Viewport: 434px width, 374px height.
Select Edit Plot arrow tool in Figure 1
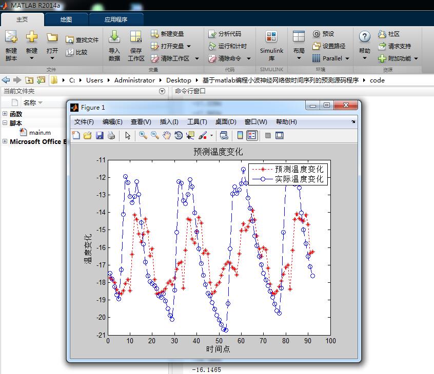click(127, 135)
